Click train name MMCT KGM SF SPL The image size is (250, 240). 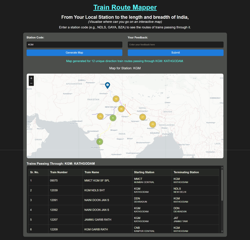click(x=97, y=181)
